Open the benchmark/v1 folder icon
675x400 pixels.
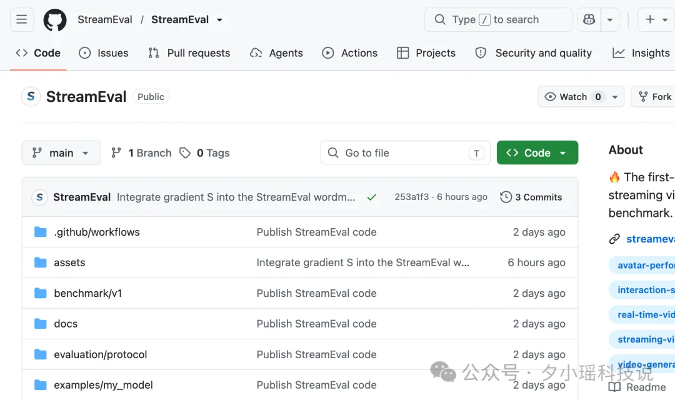click(41, 293)
